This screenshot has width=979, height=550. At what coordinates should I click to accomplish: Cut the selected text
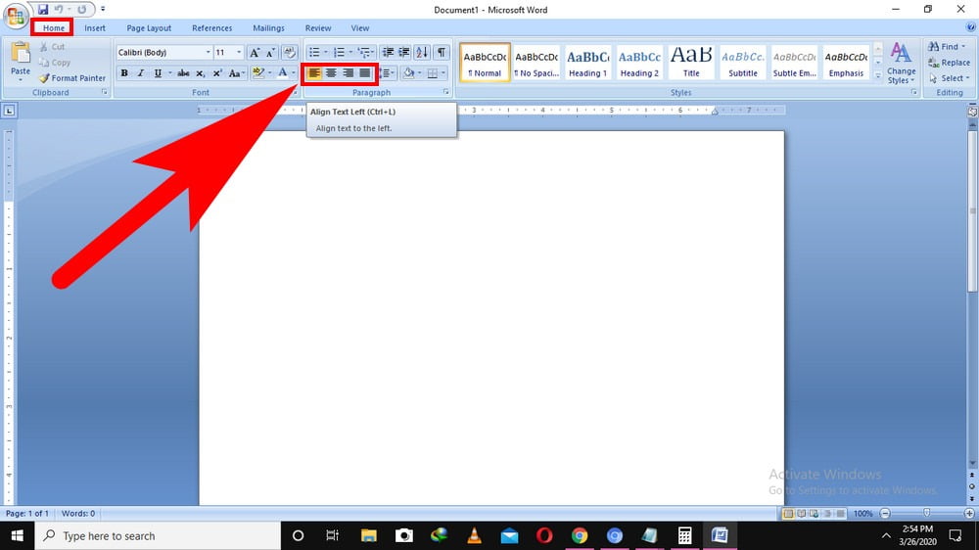tap(52, 47)
